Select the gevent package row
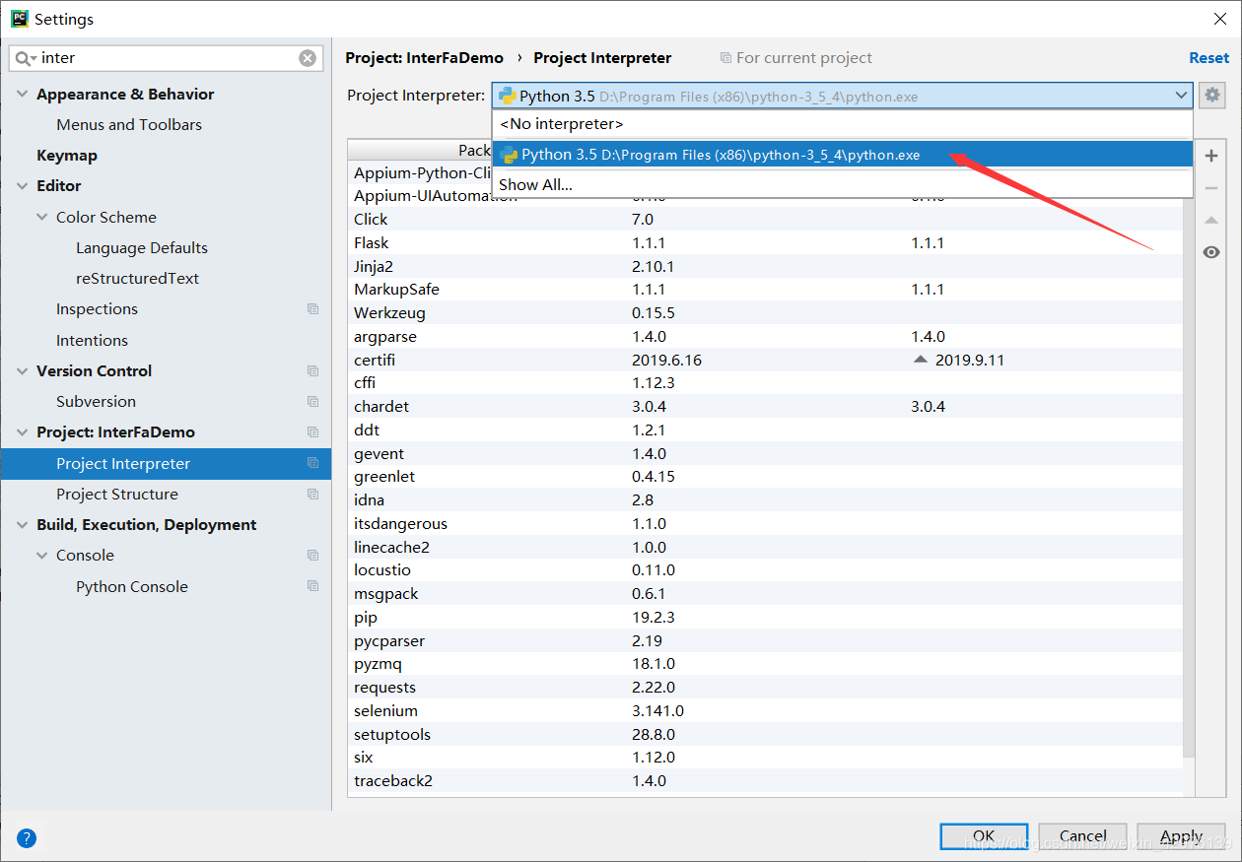1242x862 pixels. pos(765,453)
